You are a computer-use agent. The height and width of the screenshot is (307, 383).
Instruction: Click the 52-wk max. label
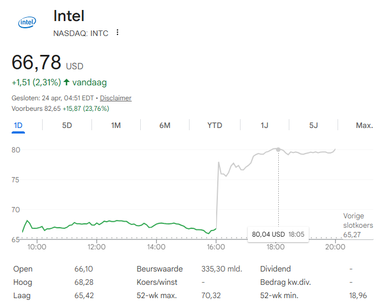click(156, 296)
